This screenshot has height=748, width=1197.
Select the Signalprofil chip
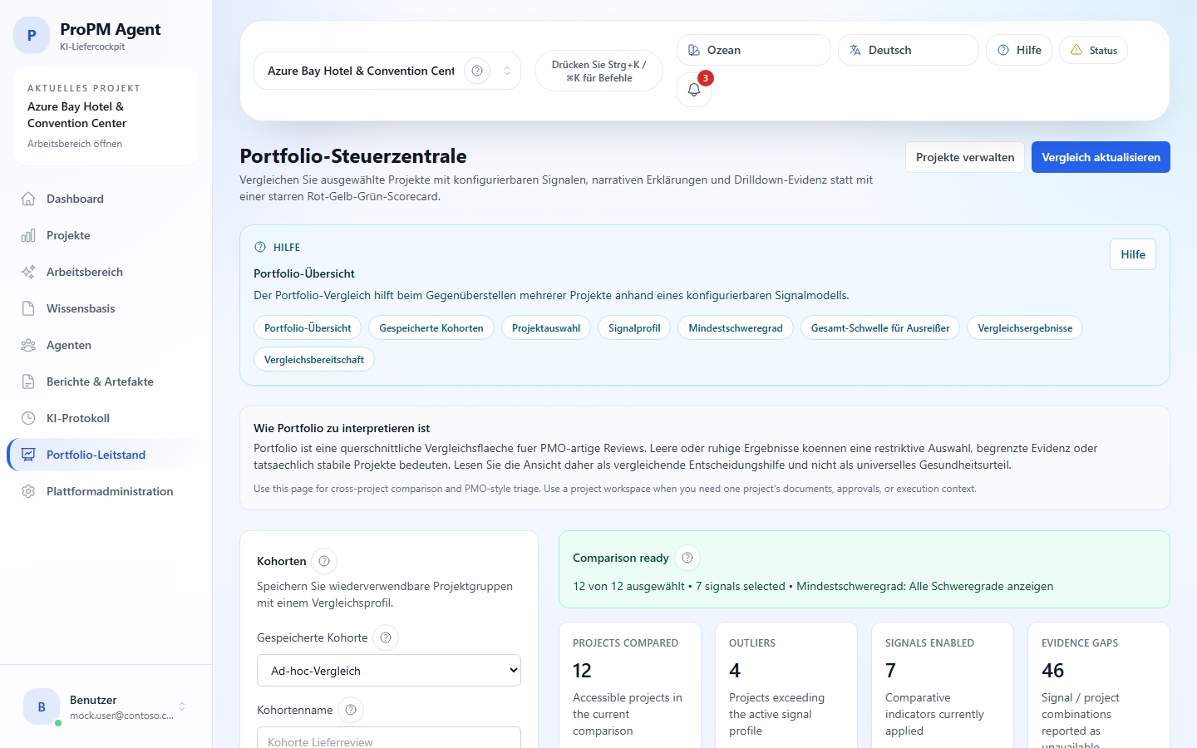tap(633, 327)
